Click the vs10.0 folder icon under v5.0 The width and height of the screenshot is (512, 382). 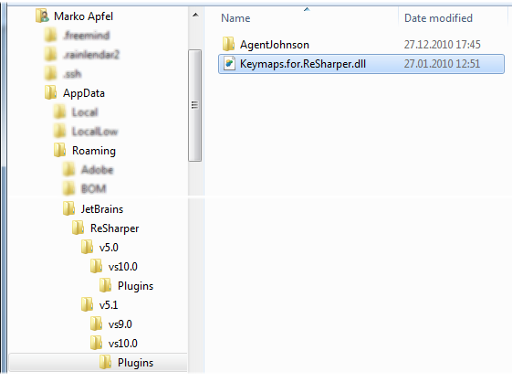coord(97,266)
